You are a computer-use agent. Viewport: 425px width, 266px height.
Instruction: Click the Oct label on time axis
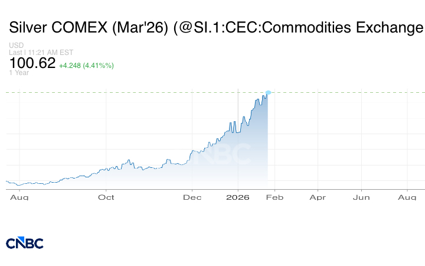coord(106,197)
